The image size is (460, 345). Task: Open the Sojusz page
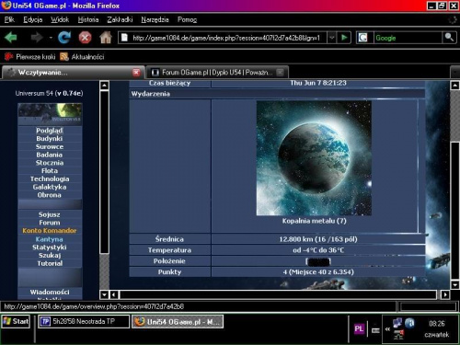click(x=50, y=214)
